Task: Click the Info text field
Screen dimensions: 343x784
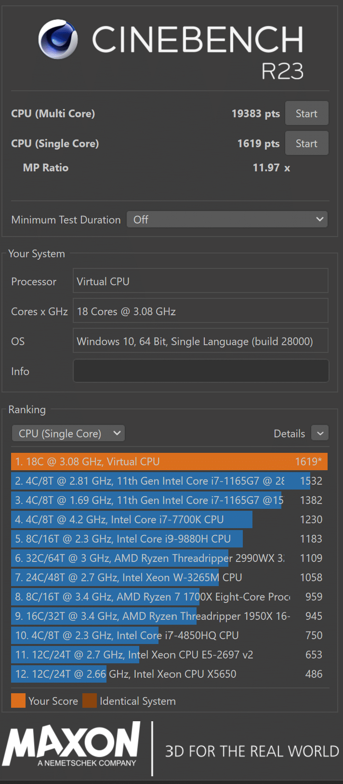Action: (200, 371)
